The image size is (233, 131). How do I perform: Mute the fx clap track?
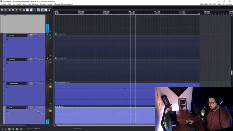[x=50, y=36]
